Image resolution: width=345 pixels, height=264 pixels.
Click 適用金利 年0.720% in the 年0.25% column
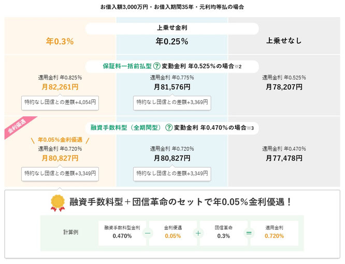click(172, 149)
